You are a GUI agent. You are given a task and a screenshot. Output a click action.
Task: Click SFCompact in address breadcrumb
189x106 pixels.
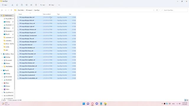(x=29, y=10)
